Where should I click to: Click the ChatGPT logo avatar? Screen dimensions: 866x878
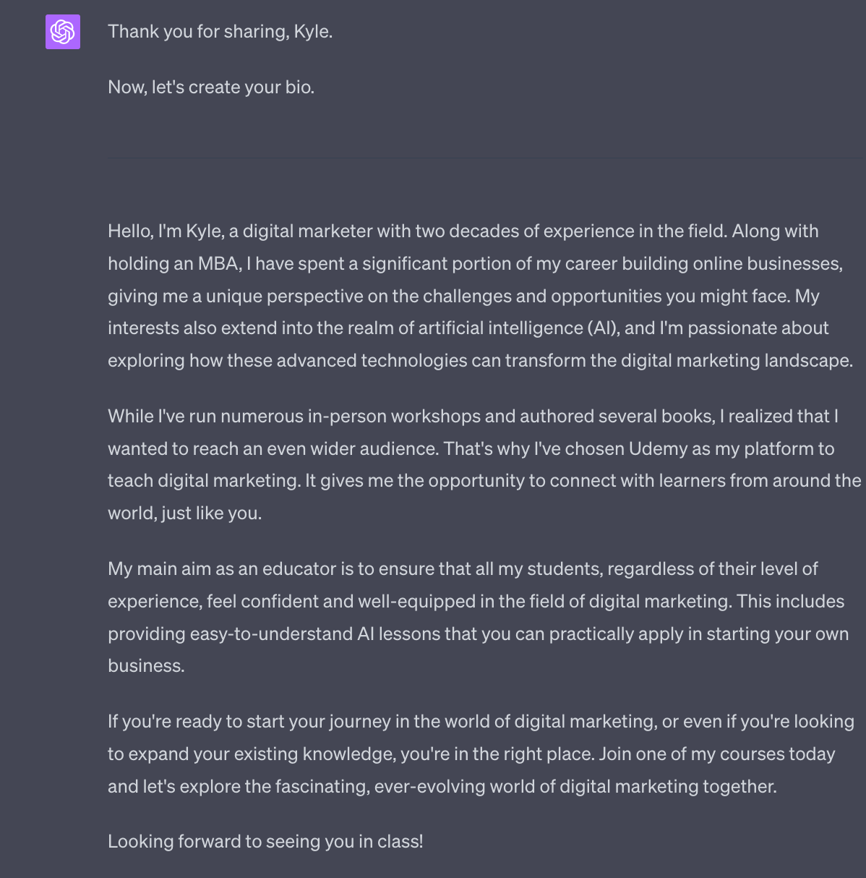click(63, 32)
